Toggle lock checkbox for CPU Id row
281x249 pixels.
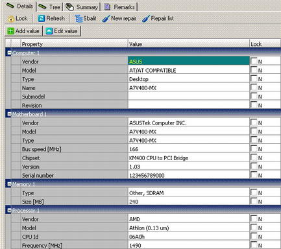[254, 236]
